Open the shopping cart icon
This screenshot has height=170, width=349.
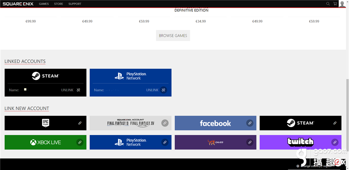click(x=335, y=4)
